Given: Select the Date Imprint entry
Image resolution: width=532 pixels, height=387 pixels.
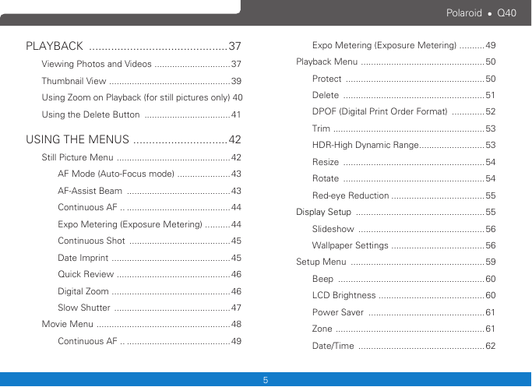Looking at the screenshot, I should coord(150,258).
